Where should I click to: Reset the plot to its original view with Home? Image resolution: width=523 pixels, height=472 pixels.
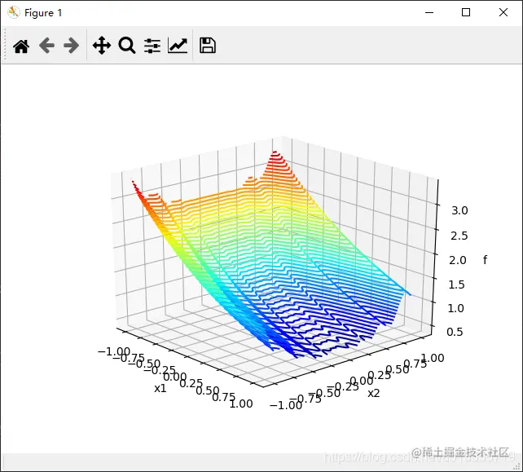click(x=21, y=46)
